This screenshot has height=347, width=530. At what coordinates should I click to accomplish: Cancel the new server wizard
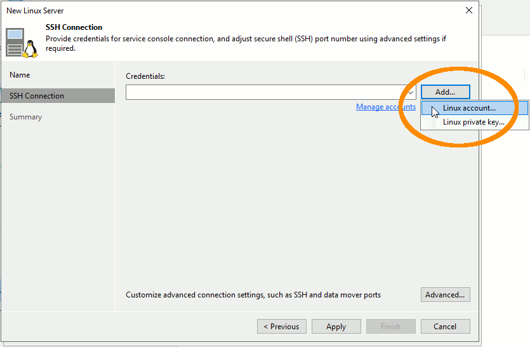point(445,327)
